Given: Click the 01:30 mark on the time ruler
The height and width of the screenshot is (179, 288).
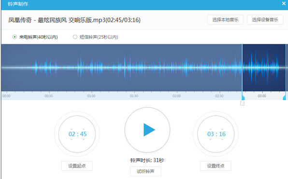Looking at the screenshot, I should (134, 96).
